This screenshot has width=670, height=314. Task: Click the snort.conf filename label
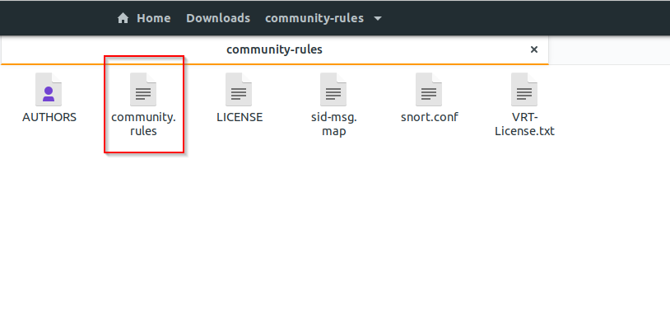430,117
